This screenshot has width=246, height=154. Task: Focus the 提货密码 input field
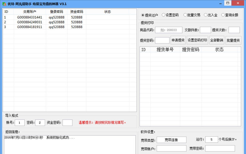162,40
